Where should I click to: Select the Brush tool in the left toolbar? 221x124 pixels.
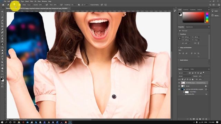(x=2, y=35)
